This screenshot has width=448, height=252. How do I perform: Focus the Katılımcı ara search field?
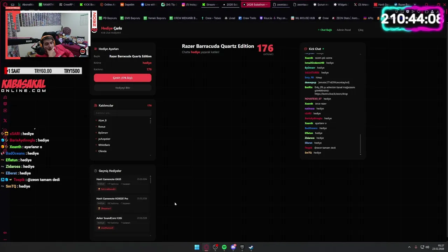pos(122,113)
